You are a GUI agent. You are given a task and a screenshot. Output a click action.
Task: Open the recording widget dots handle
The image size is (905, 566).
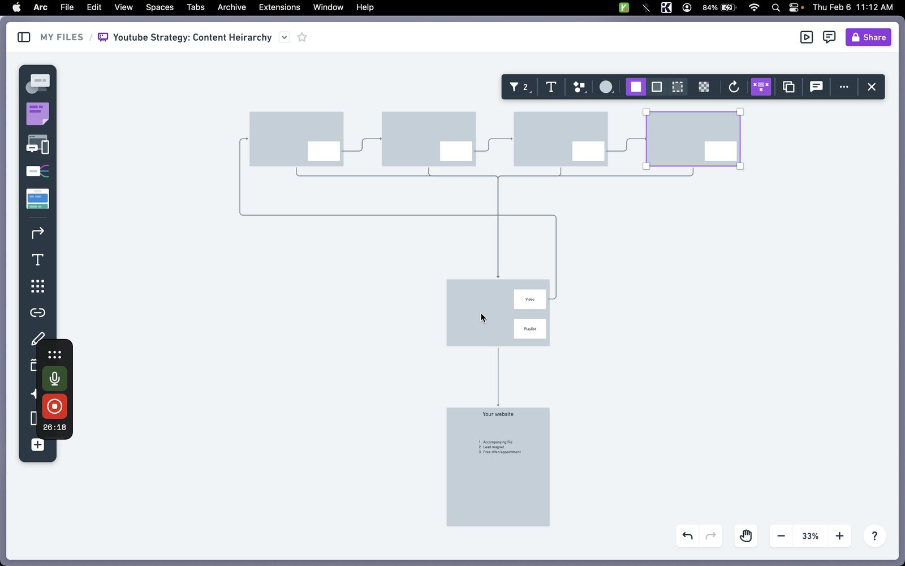click(54, 355)
